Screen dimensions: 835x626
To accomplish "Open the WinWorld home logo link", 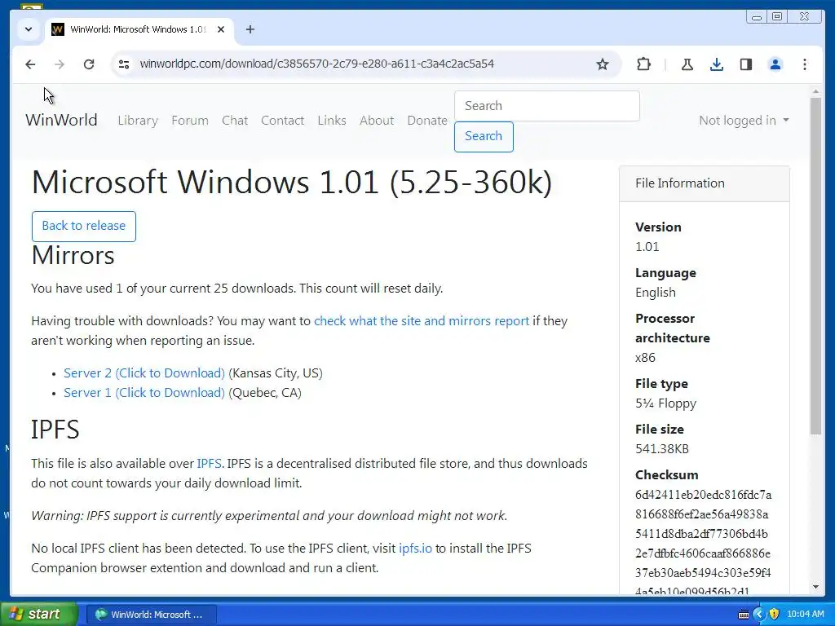I will [x=61, y=120].
